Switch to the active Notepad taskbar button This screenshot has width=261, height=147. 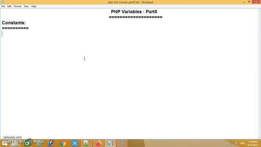110,143
